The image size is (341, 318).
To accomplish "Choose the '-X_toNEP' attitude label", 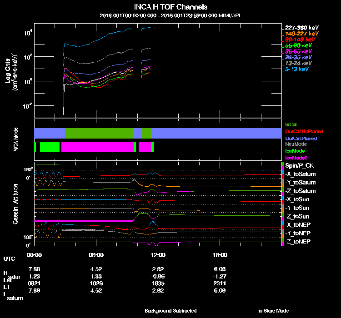I will (x=298, y=225).
